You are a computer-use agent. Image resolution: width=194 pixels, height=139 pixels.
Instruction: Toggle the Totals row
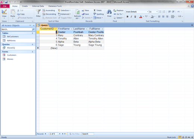tap(98, 10)
